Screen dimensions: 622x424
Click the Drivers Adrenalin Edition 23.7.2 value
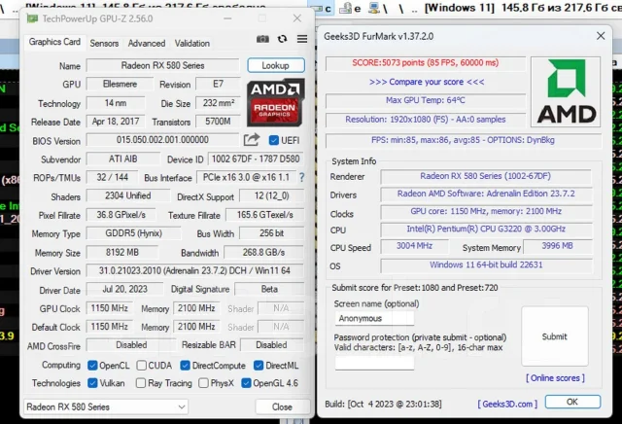tap(486, 194)
